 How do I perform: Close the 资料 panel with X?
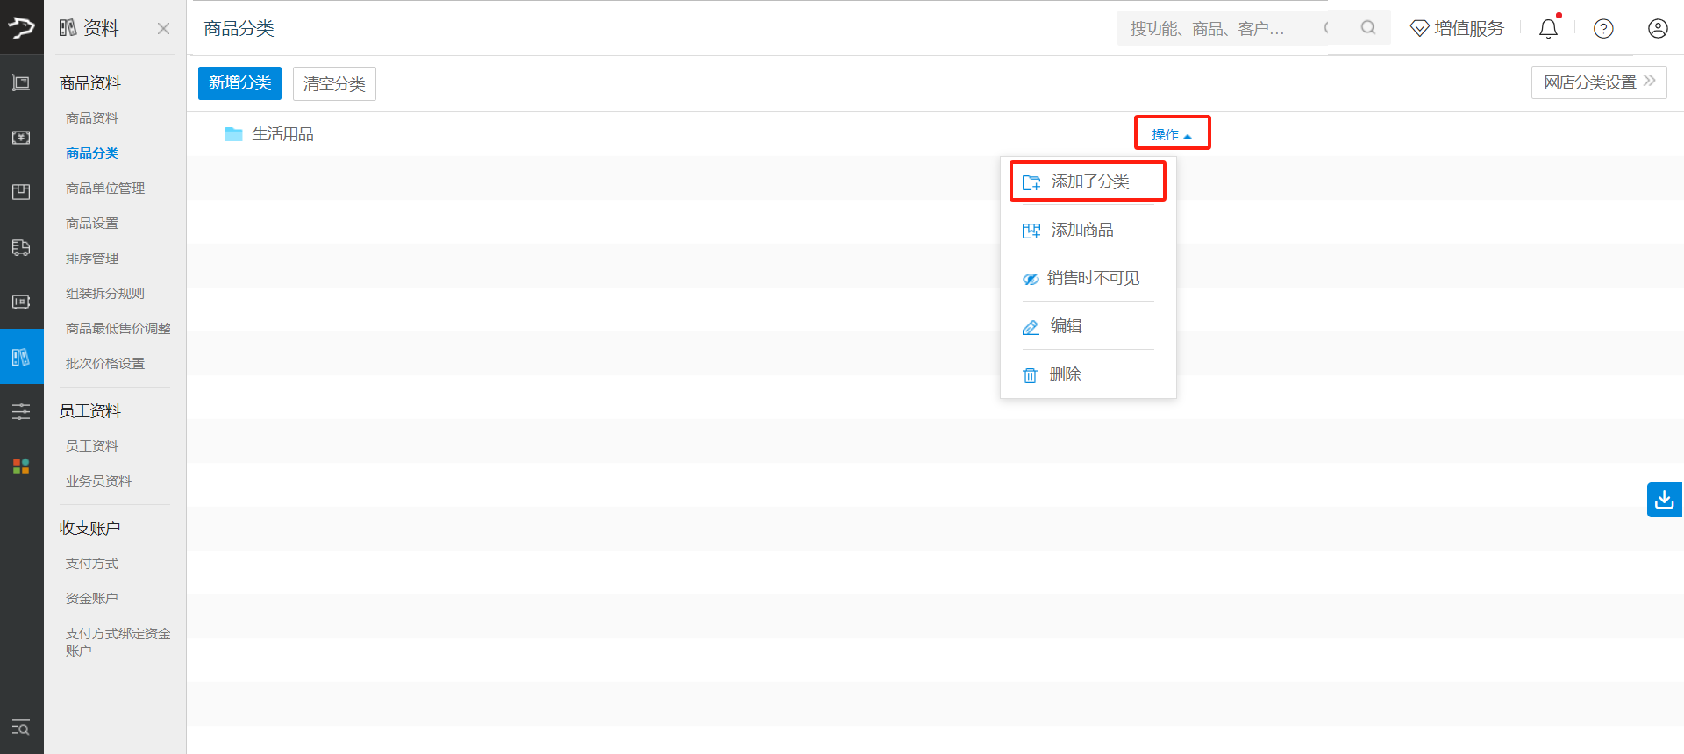[x=163, y=29]
